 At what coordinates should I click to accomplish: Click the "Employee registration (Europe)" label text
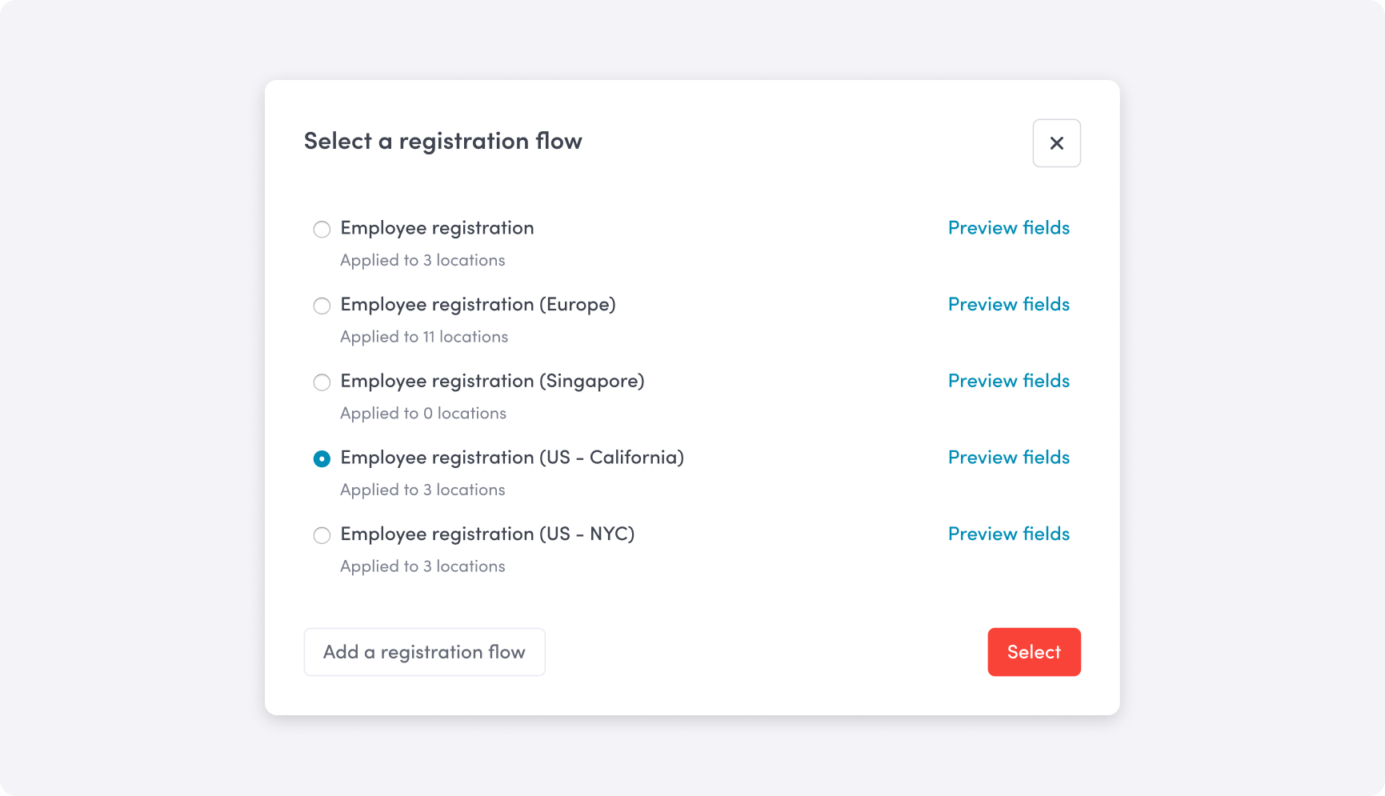point(478,305)
